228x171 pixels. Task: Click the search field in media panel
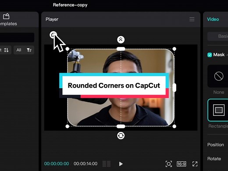tap(17, 37)
